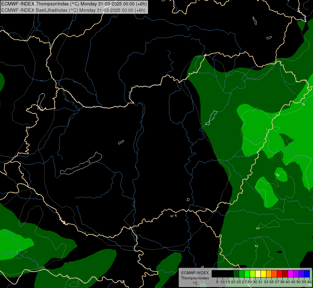Select the blue 55–60 legend swatch
This screenshot has width=313, height=288.
pos(307,274)
